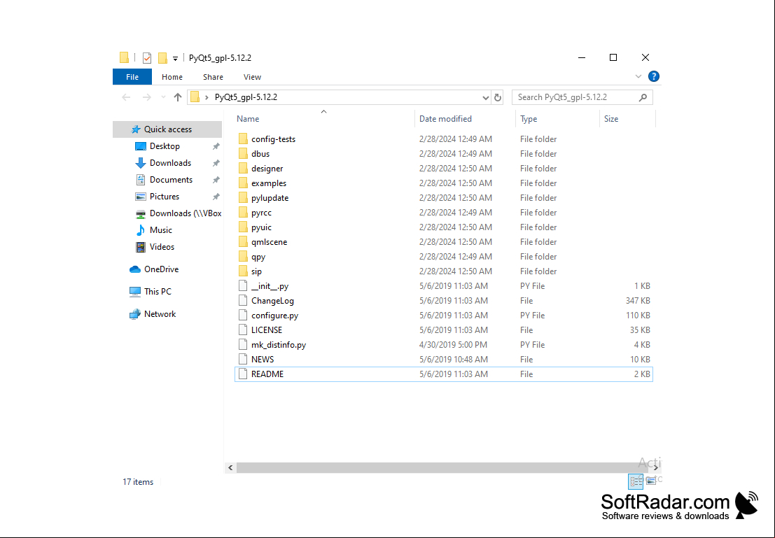Open Downloads in the navigation pane
Screen dimensions: 775x538
pyautogui.click(x=170, y=163)
